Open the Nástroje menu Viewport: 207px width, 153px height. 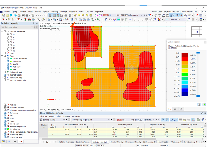(x=64, y=12)
